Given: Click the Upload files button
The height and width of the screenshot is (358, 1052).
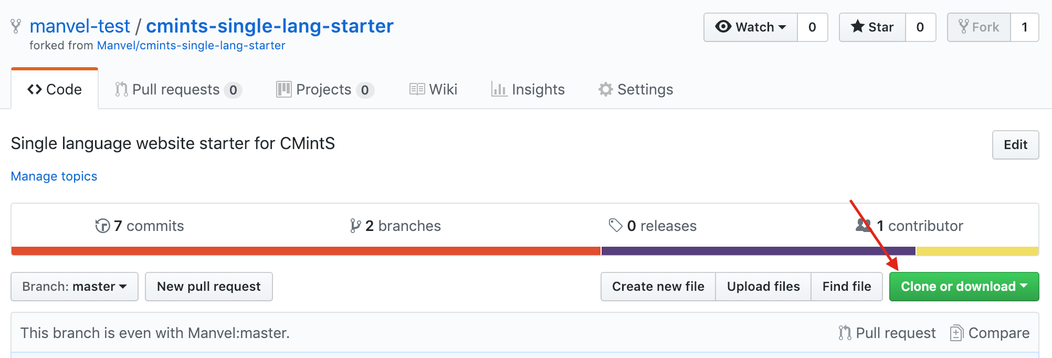Looking at the screenshot, I should [763, 287].
